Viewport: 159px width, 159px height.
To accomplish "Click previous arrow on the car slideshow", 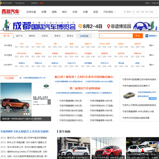I will 2,102.
